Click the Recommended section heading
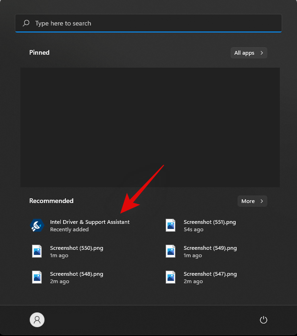 [x=52, y=201]
